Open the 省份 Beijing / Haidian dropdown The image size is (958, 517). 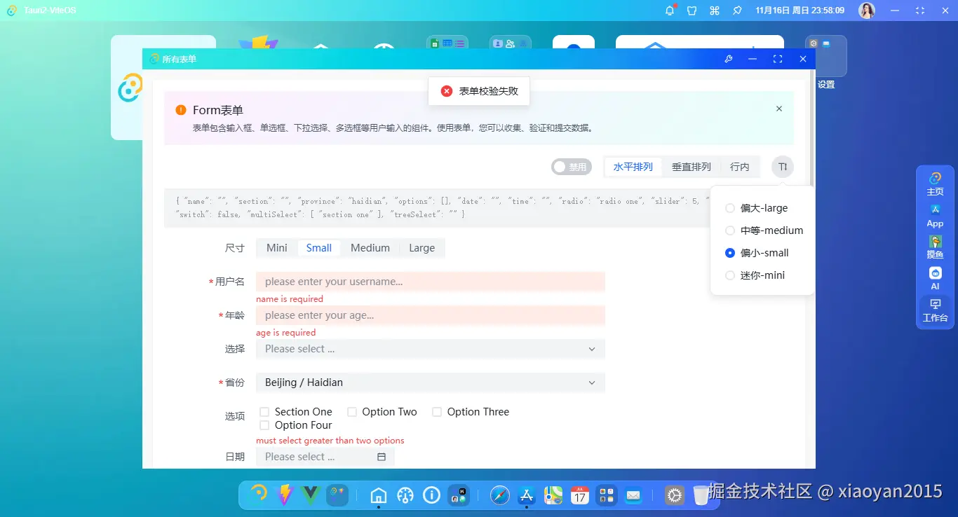pyautogui.click(x=430, y=382)
